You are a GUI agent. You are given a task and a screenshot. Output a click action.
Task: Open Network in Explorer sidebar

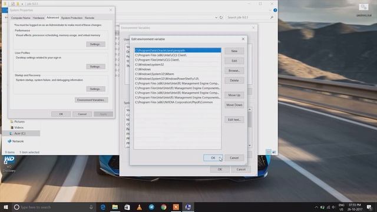point(18,141)
